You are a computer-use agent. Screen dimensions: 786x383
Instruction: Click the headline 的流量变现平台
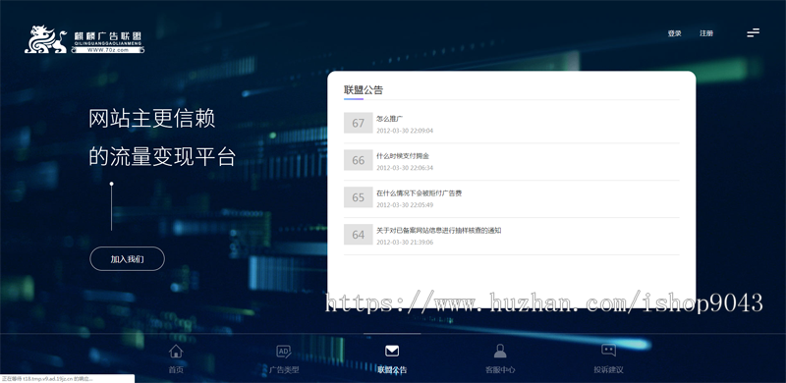162,156
